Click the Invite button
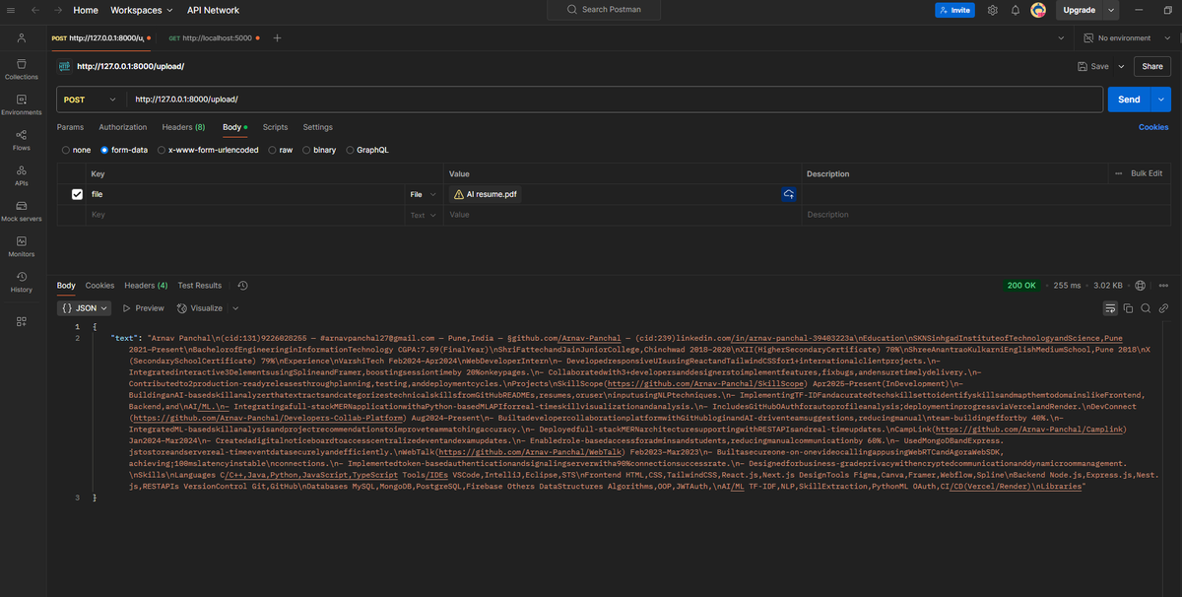1182x597 pixels. [x=954, y=10]
